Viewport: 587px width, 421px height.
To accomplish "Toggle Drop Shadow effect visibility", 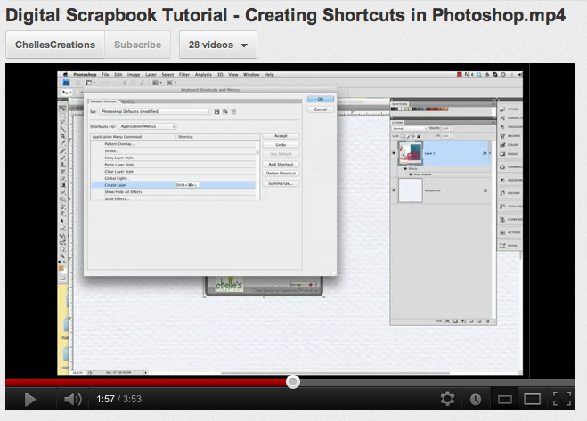I will coord(411,174).
